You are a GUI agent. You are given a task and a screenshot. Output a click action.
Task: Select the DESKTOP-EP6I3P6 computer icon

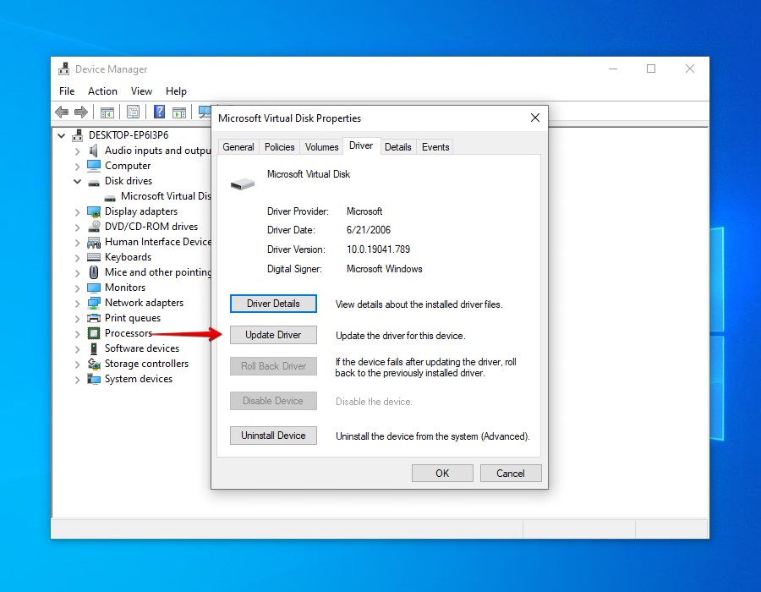[x=77, y=135]
